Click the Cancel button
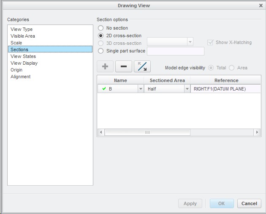This screenshot has height=214, width=266. tap(249, 203)
